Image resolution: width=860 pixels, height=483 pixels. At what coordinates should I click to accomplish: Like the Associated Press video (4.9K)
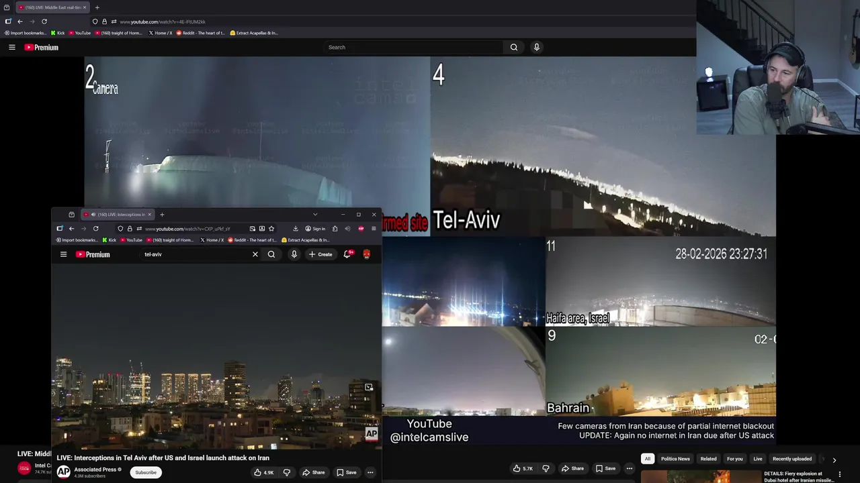[x=263, y=472]
